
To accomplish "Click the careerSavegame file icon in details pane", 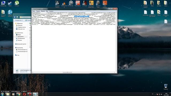I will tap(17, 71).
